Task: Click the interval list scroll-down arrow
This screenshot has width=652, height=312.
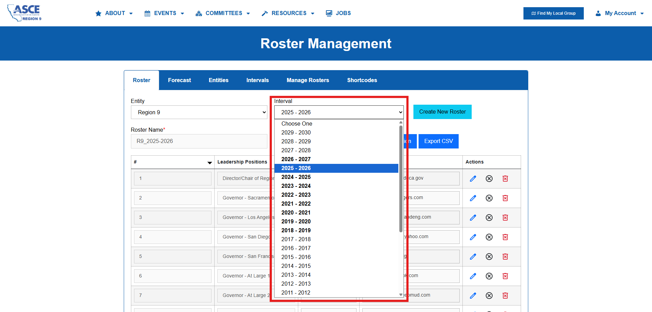Action: [x=401, y=295]
